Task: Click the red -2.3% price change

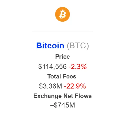Action: 78,67
